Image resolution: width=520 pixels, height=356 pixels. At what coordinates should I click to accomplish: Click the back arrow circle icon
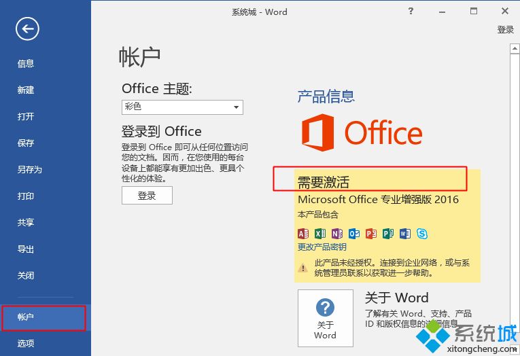pos(27,29)
